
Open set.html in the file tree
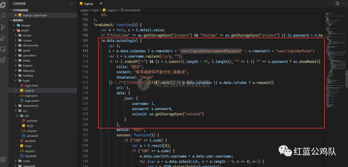[32, 121]
